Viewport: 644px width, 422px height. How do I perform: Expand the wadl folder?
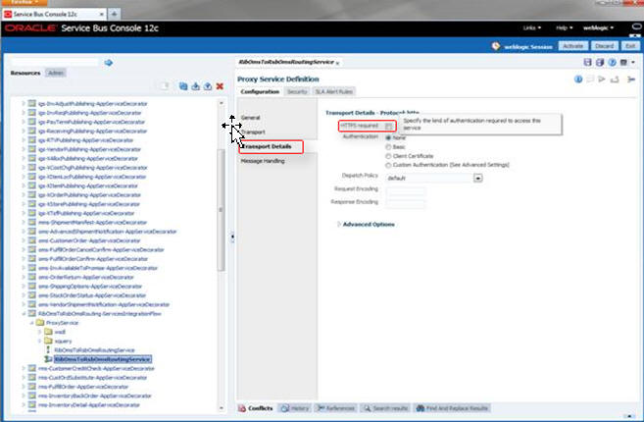40,332
